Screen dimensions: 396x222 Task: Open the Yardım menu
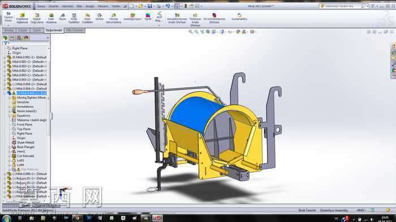click(116, 6)
